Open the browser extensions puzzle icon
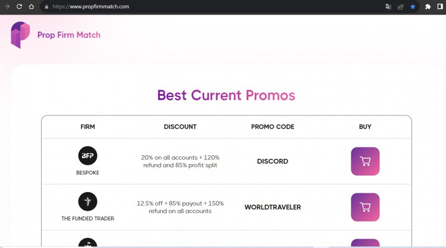The image size is (446, 248). [428, 7]
